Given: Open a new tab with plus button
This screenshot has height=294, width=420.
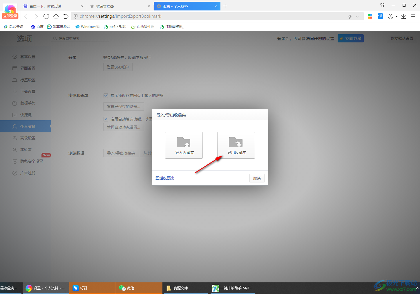Looking at the screenshot, I should [225, 6].
